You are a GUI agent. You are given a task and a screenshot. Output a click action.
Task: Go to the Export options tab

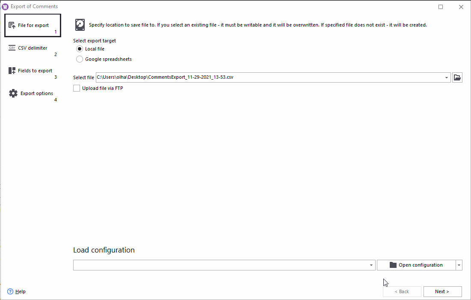pos(37,94)
